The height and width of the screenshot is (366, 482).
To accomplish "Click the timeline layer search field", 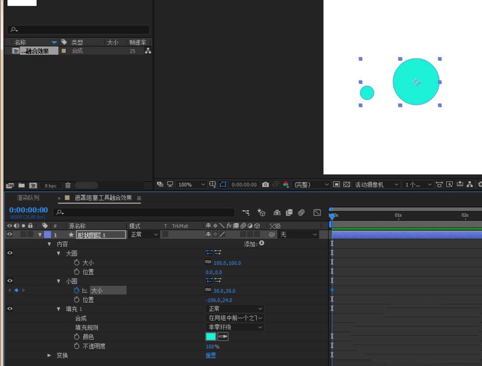I will [145, 212].
